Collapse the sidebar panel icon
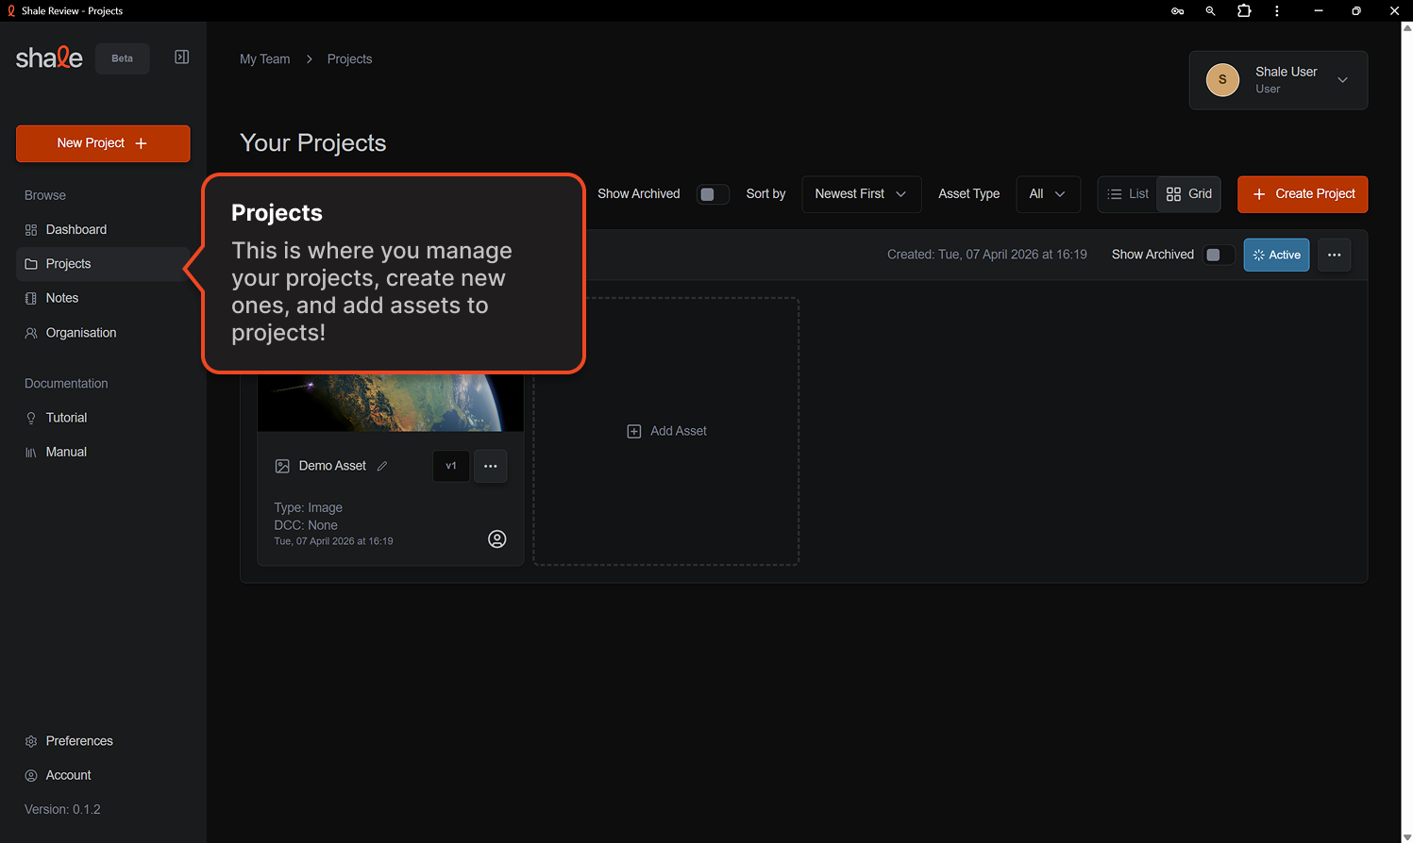Image resolution: width=1413 pixels, height=843 pixels. point(182,58)
